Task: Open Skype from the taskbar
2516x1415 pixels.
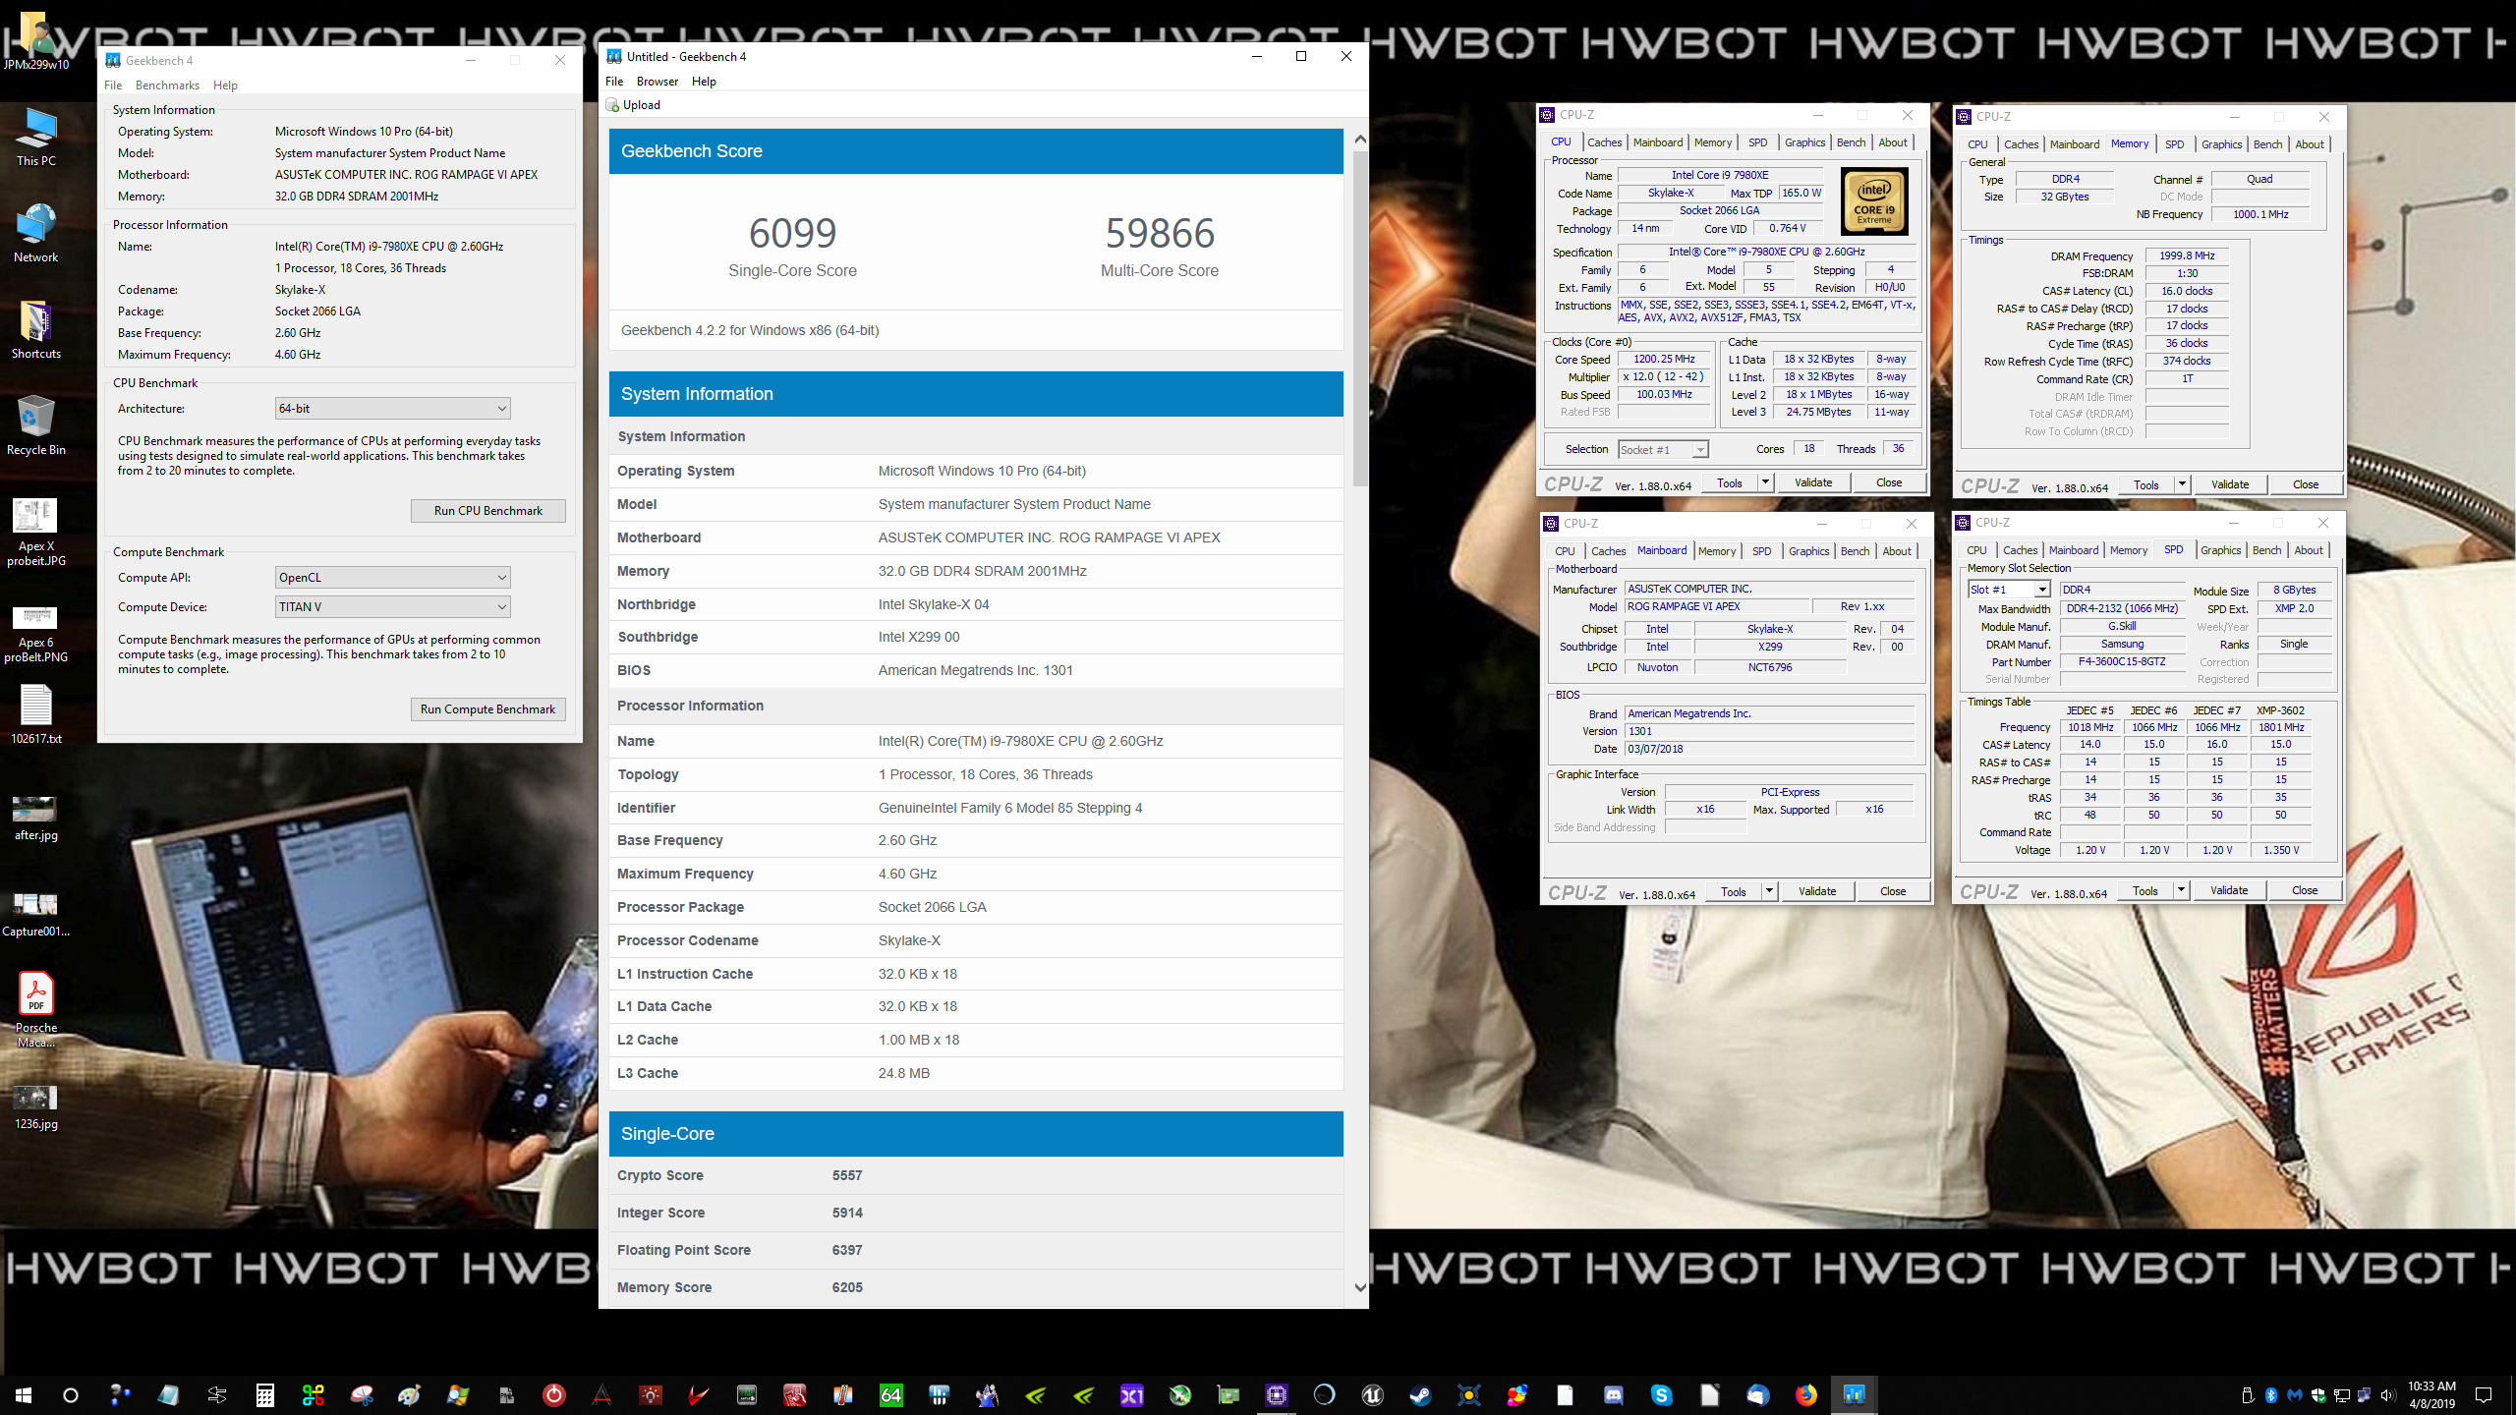Action: 1661,1394
